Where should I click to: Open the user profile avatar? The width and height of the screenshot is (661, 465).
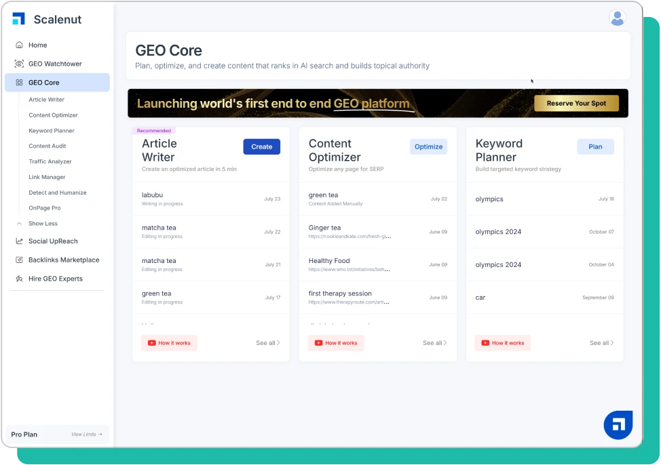617,18
